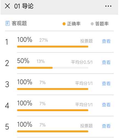The height and width of the screenshot is (140, 119).
Task: Select 查看 next to question 4
Action: point(106,105)
